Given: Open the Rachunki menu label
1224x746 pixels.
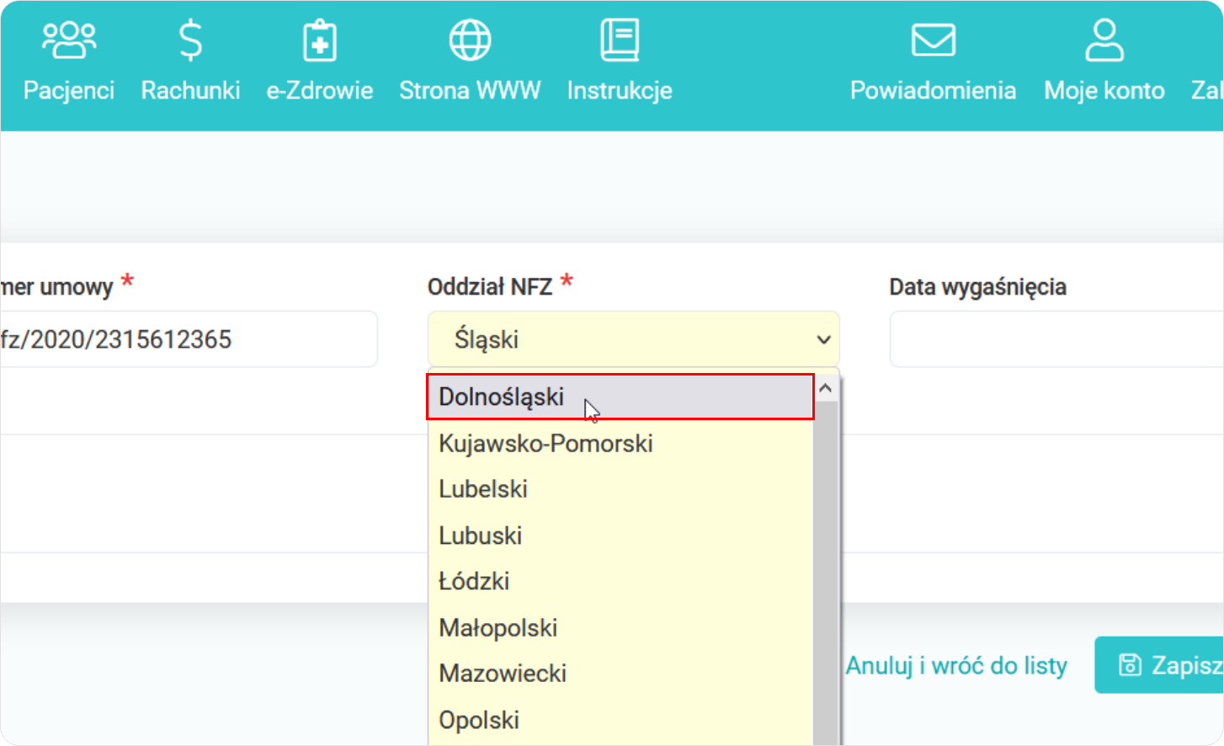Looking at the screenshot, I should 190,90.
